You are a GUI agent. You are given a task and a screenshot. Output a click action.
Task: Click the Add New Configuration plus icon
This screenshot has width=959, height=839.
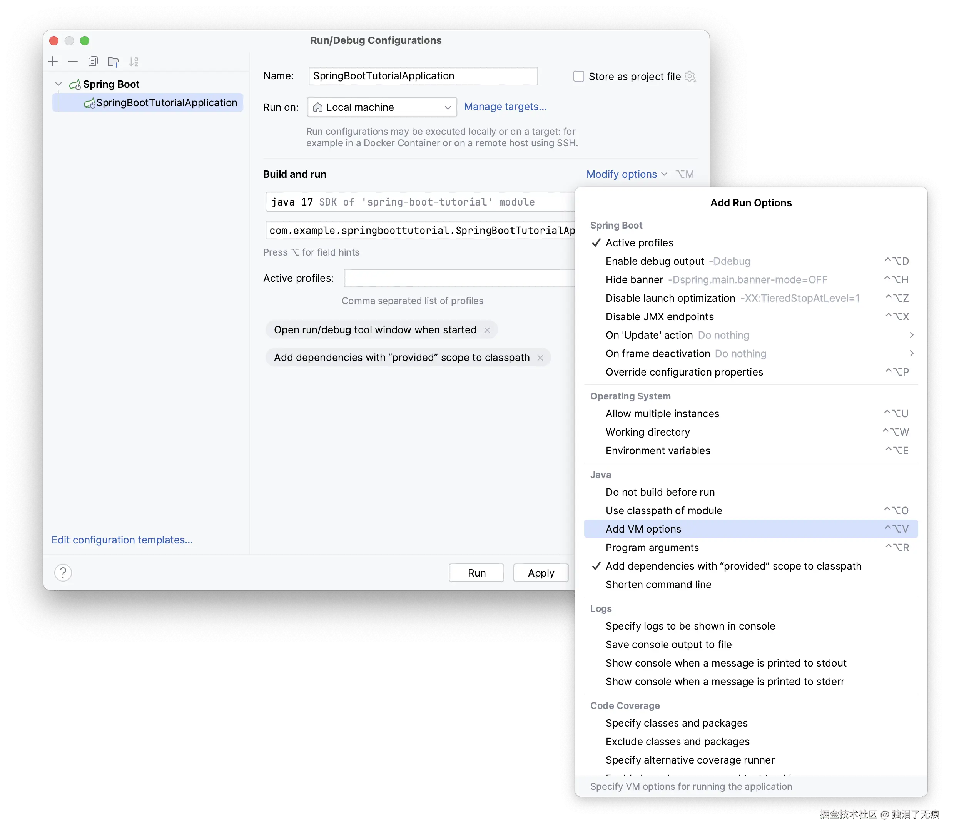53,61
